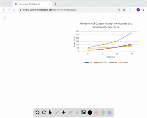Select the green color swatch
This screenshot has height=118, width=147.
103,113
